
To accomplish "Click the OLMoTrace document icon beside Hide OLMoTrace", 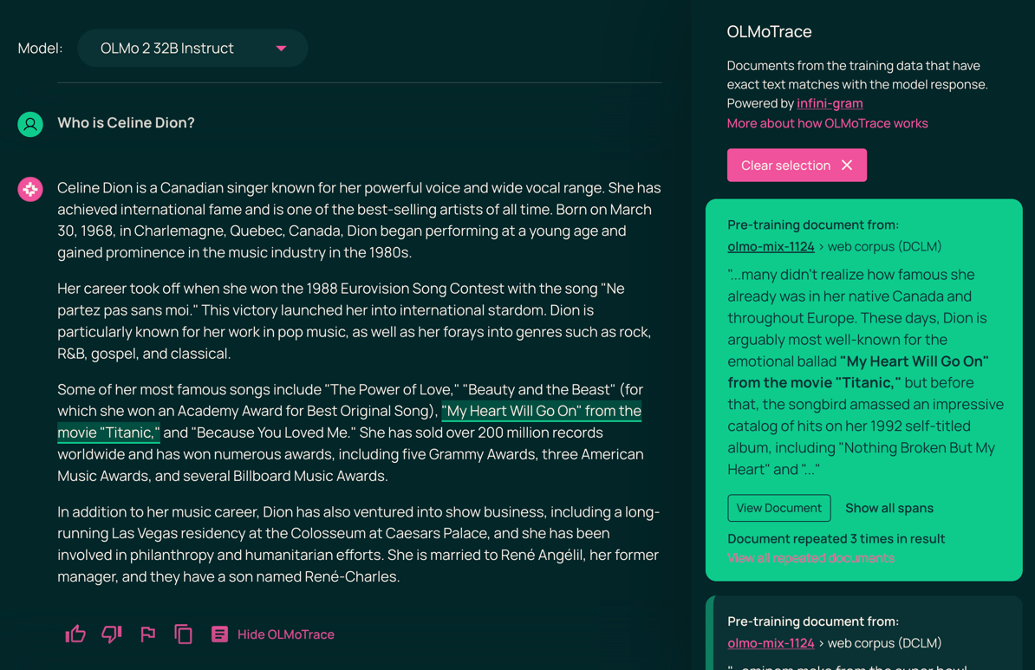I will [219, 634].
